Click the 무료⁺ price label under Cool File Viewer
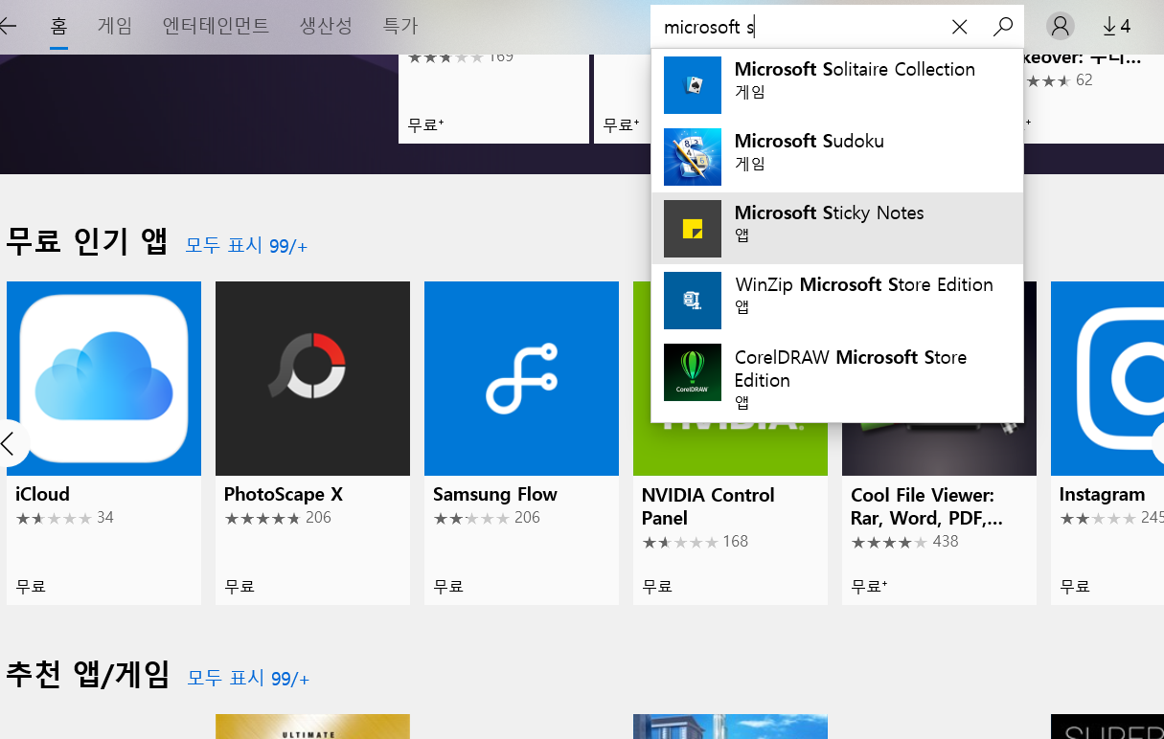 [x=869, y=586]
